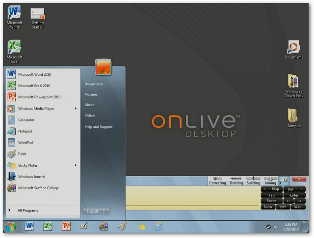This screenshot has width=314, height=238.
Task: Click the Del key on input panel
Action: 294,189
